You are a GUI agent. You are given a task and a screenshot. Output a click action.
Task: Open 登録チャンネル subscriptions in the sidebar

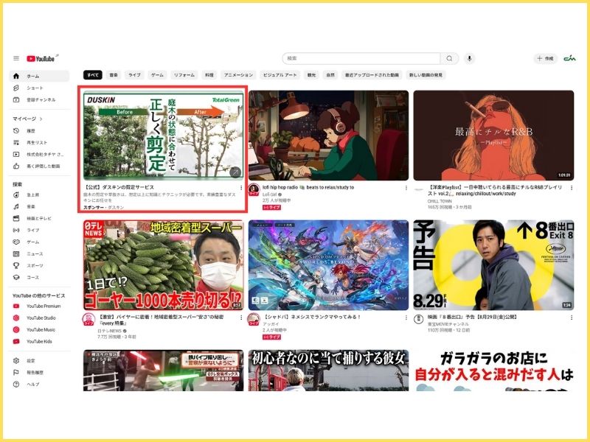click(39, 99)
